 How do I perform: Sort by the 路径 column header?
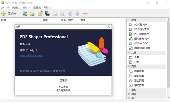[x=100, y=20]
